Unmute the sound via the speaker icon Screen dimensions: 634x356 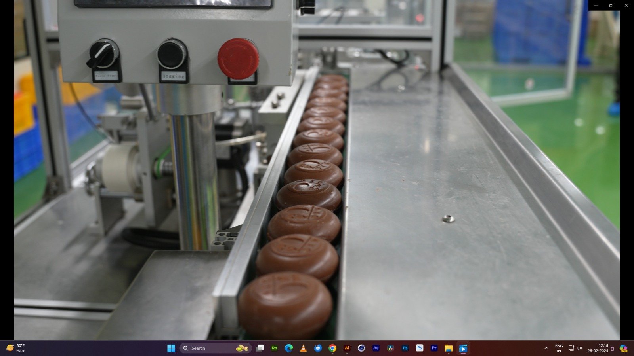(579, 348)
